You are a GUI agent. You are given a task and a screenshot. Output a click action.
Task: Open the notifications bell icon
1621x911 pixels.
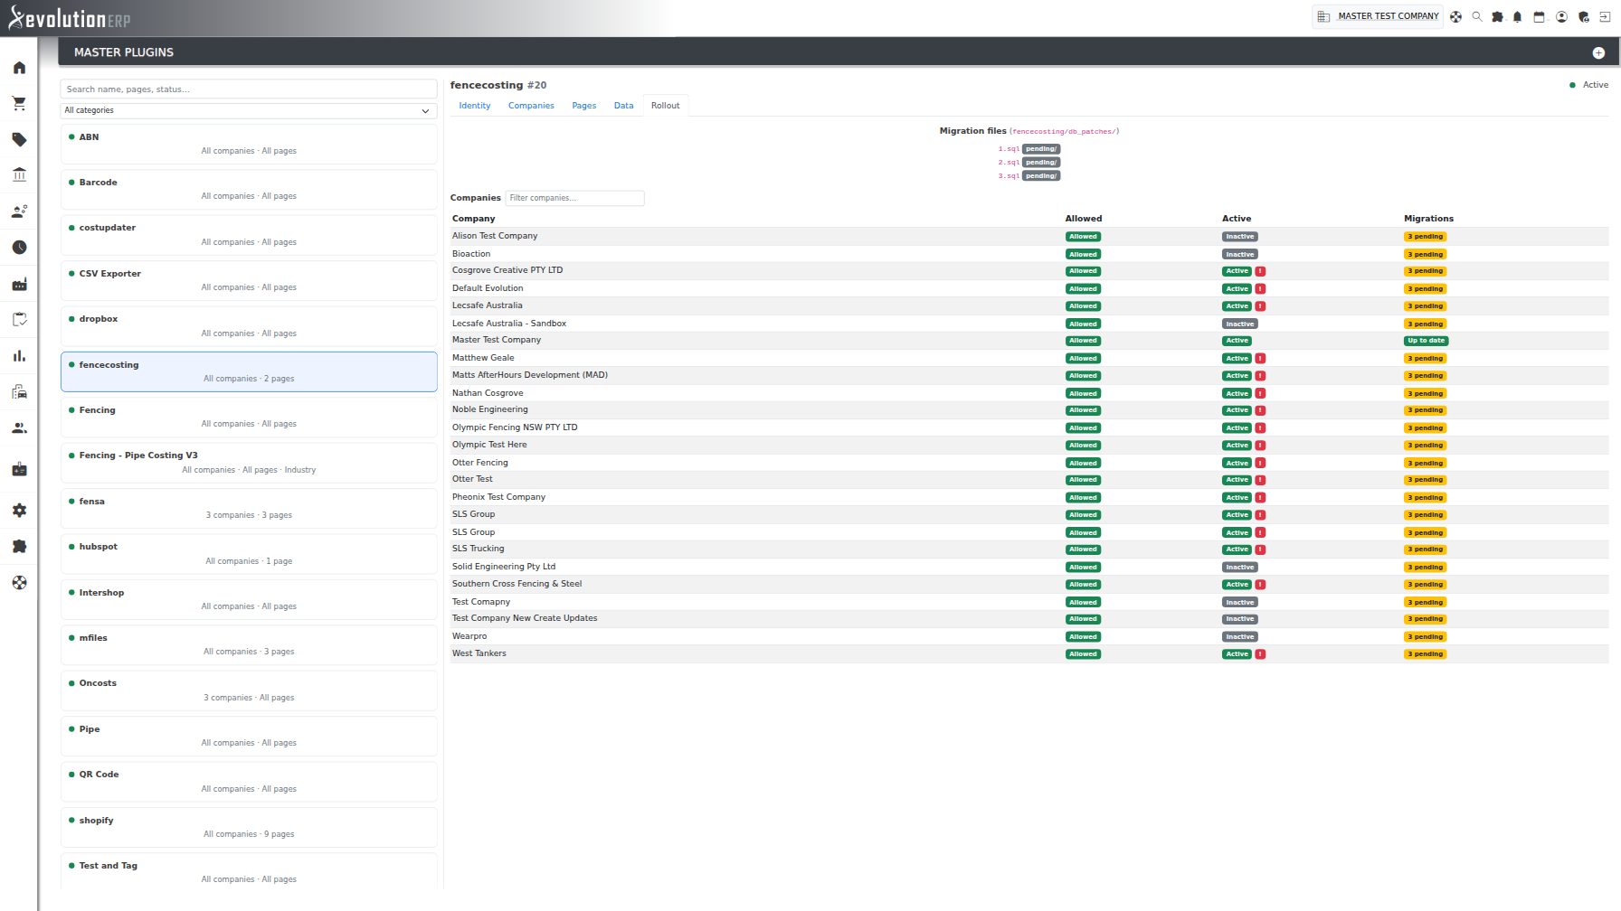(1518, 16)
